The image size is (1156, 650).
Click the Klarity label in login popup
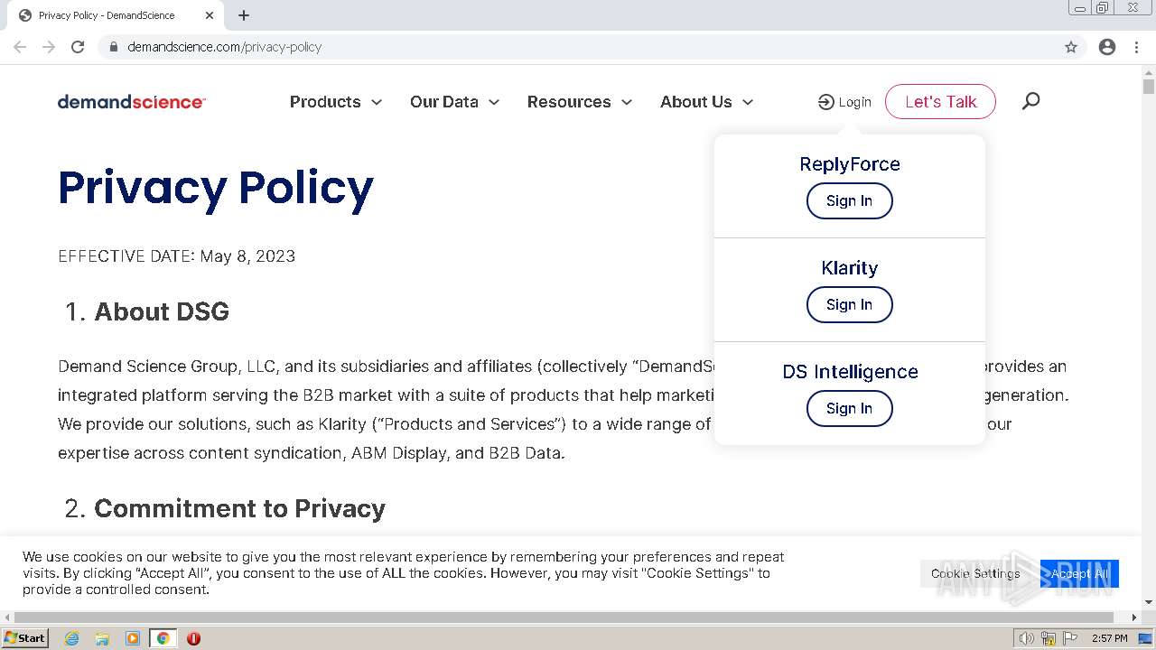[x=850, y=268]
